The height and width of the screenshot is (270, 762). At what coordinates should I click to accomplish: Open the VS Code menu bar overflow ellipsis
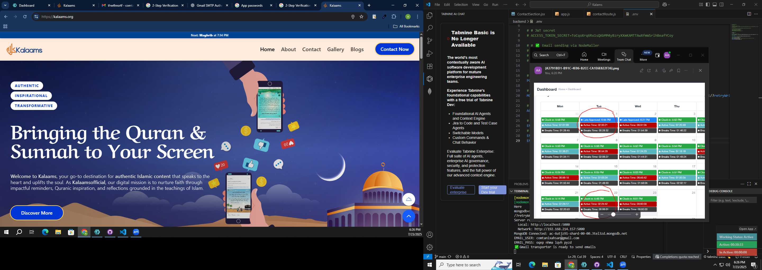click(x=505, y=5)
